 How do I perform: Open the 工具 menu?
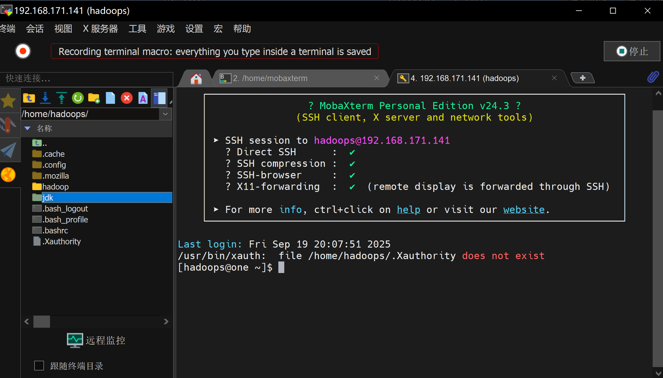(x=137, y=29)
